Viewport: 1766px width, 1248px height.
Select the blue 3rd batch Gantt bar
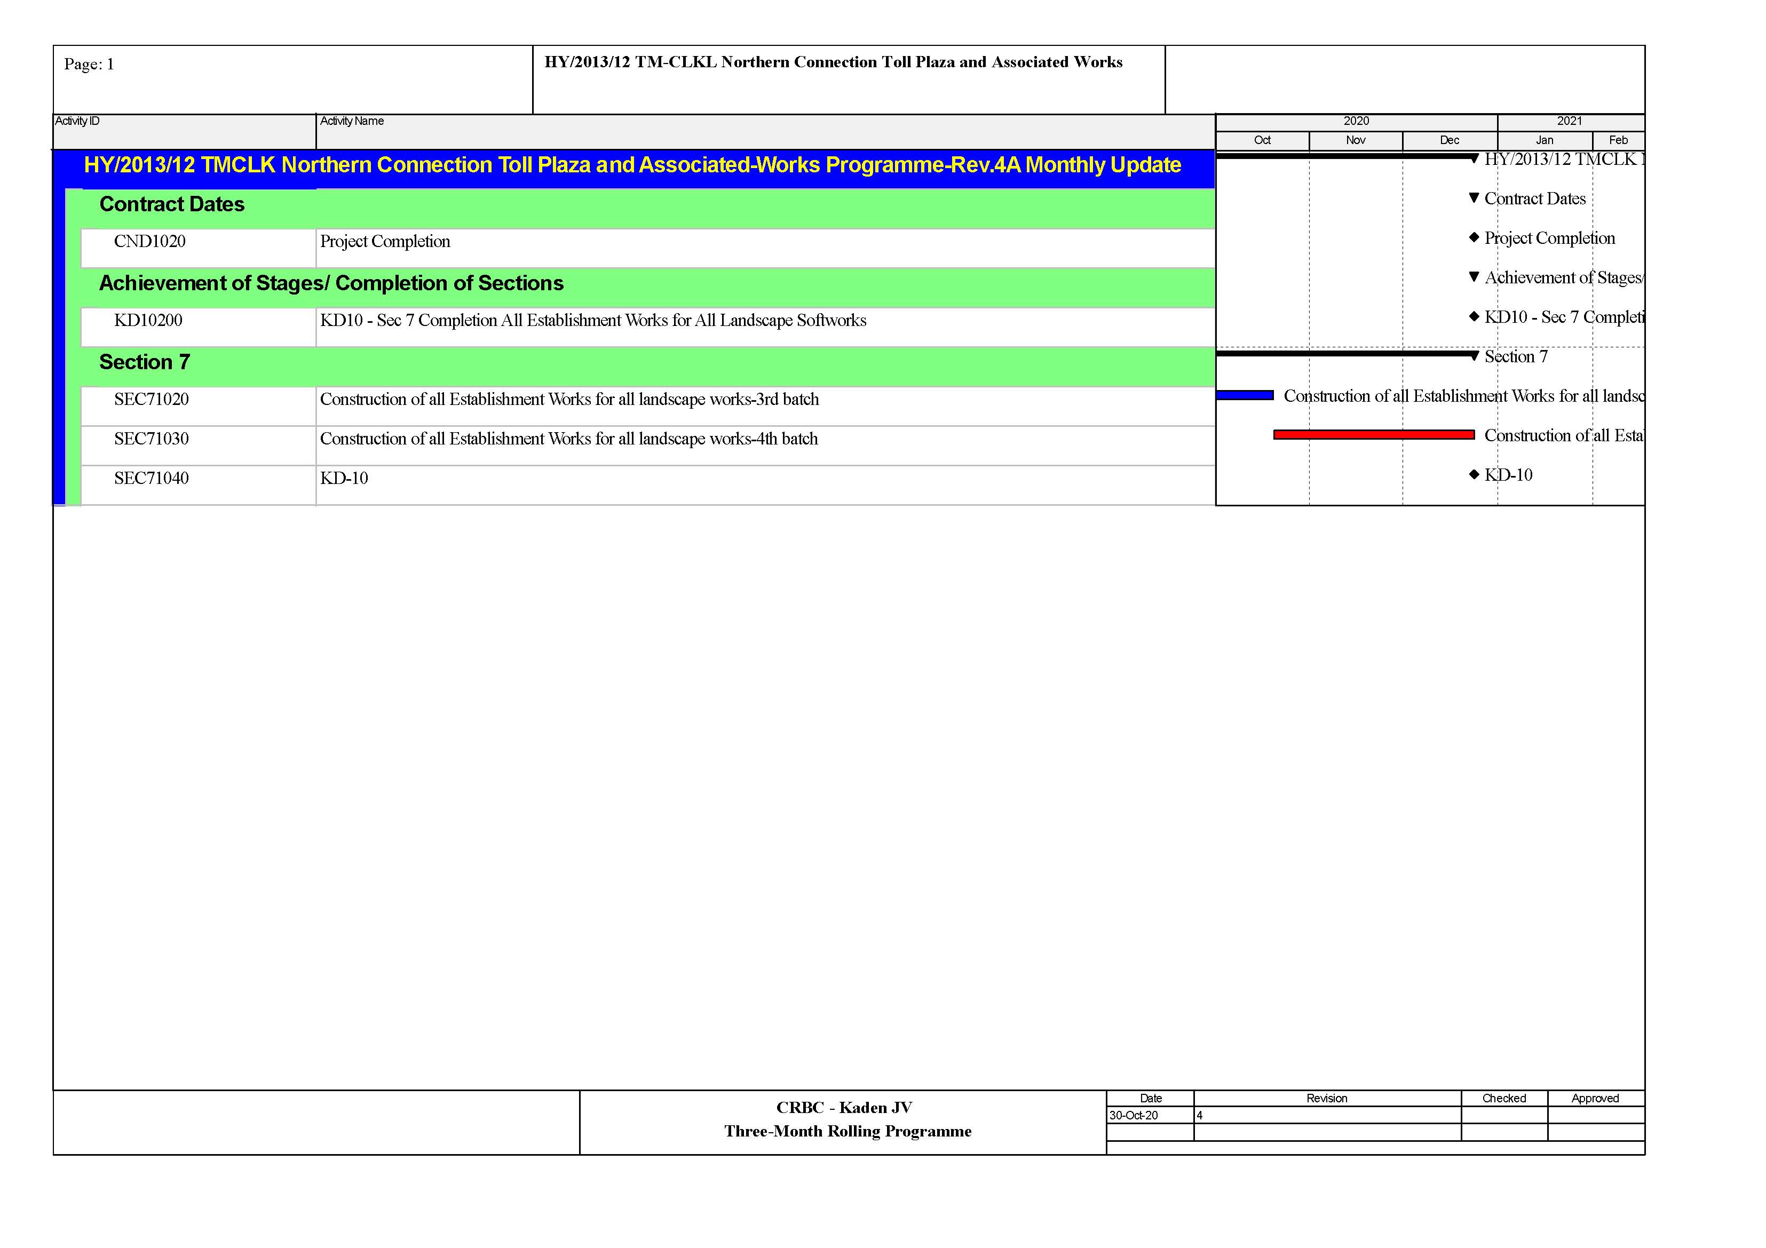point(1245,395)
